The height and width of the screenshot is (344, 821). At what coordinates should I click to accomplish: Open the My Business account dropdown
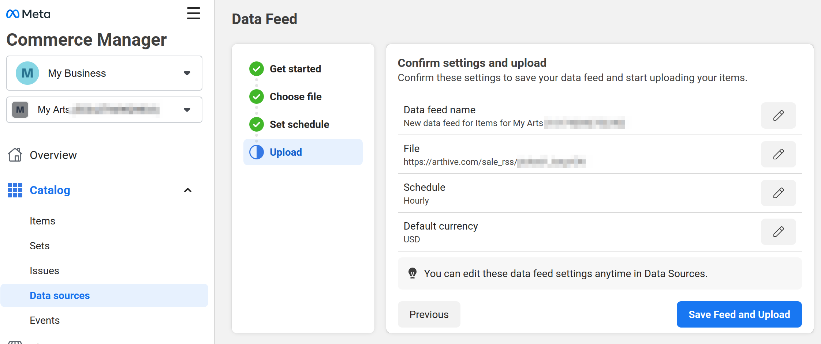tap(104, 73)
